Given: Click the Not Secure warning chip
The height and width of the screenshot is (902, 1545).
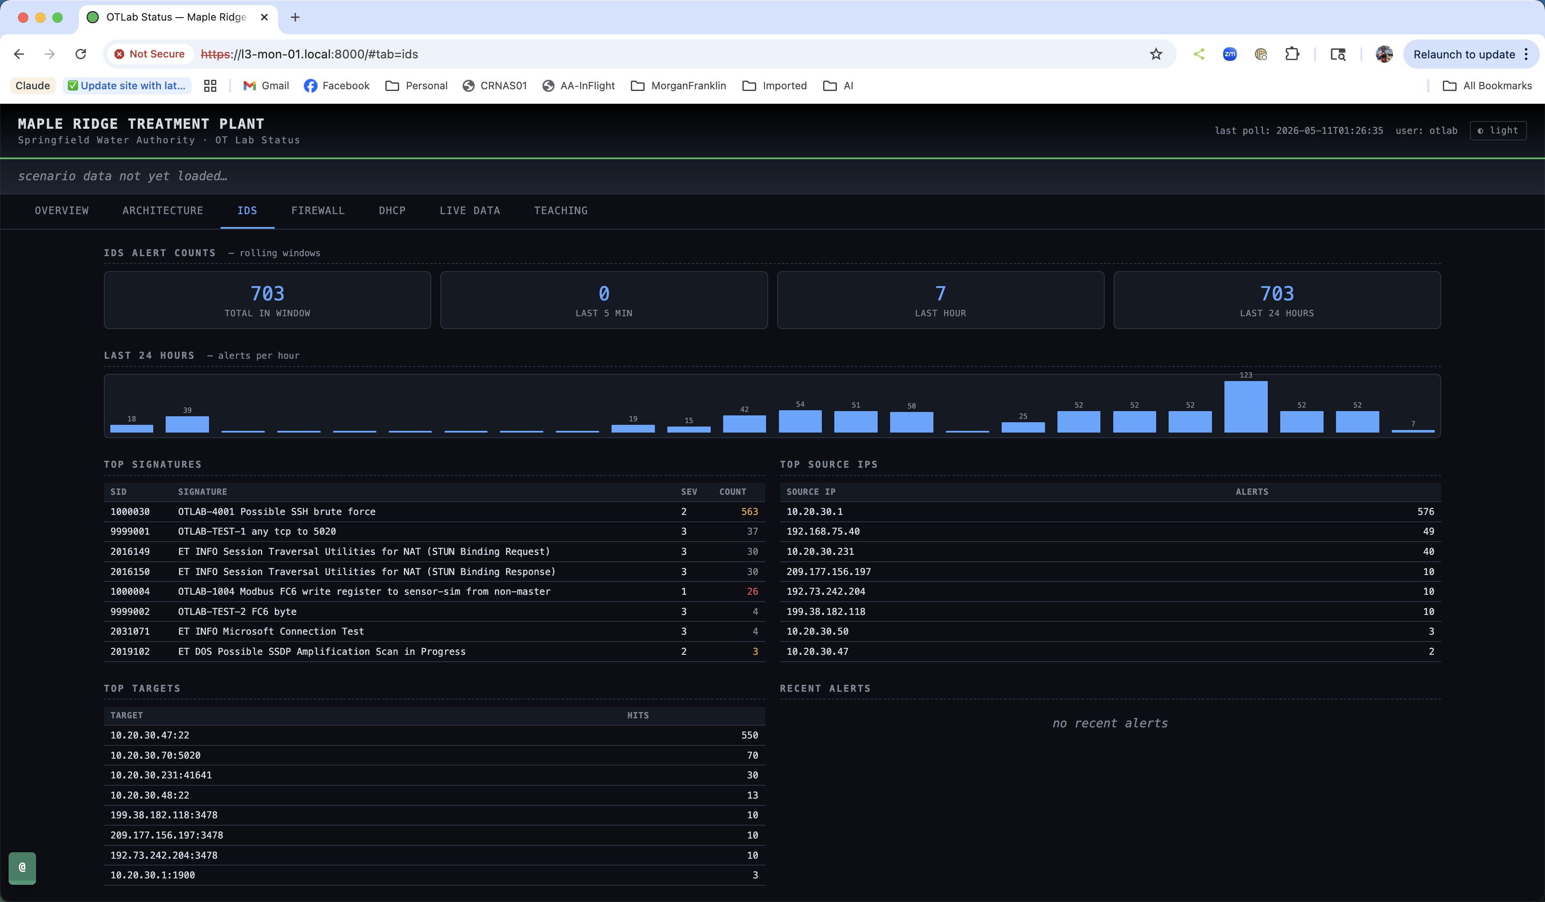Looking at the screenshot, I should tap(150, 54).
